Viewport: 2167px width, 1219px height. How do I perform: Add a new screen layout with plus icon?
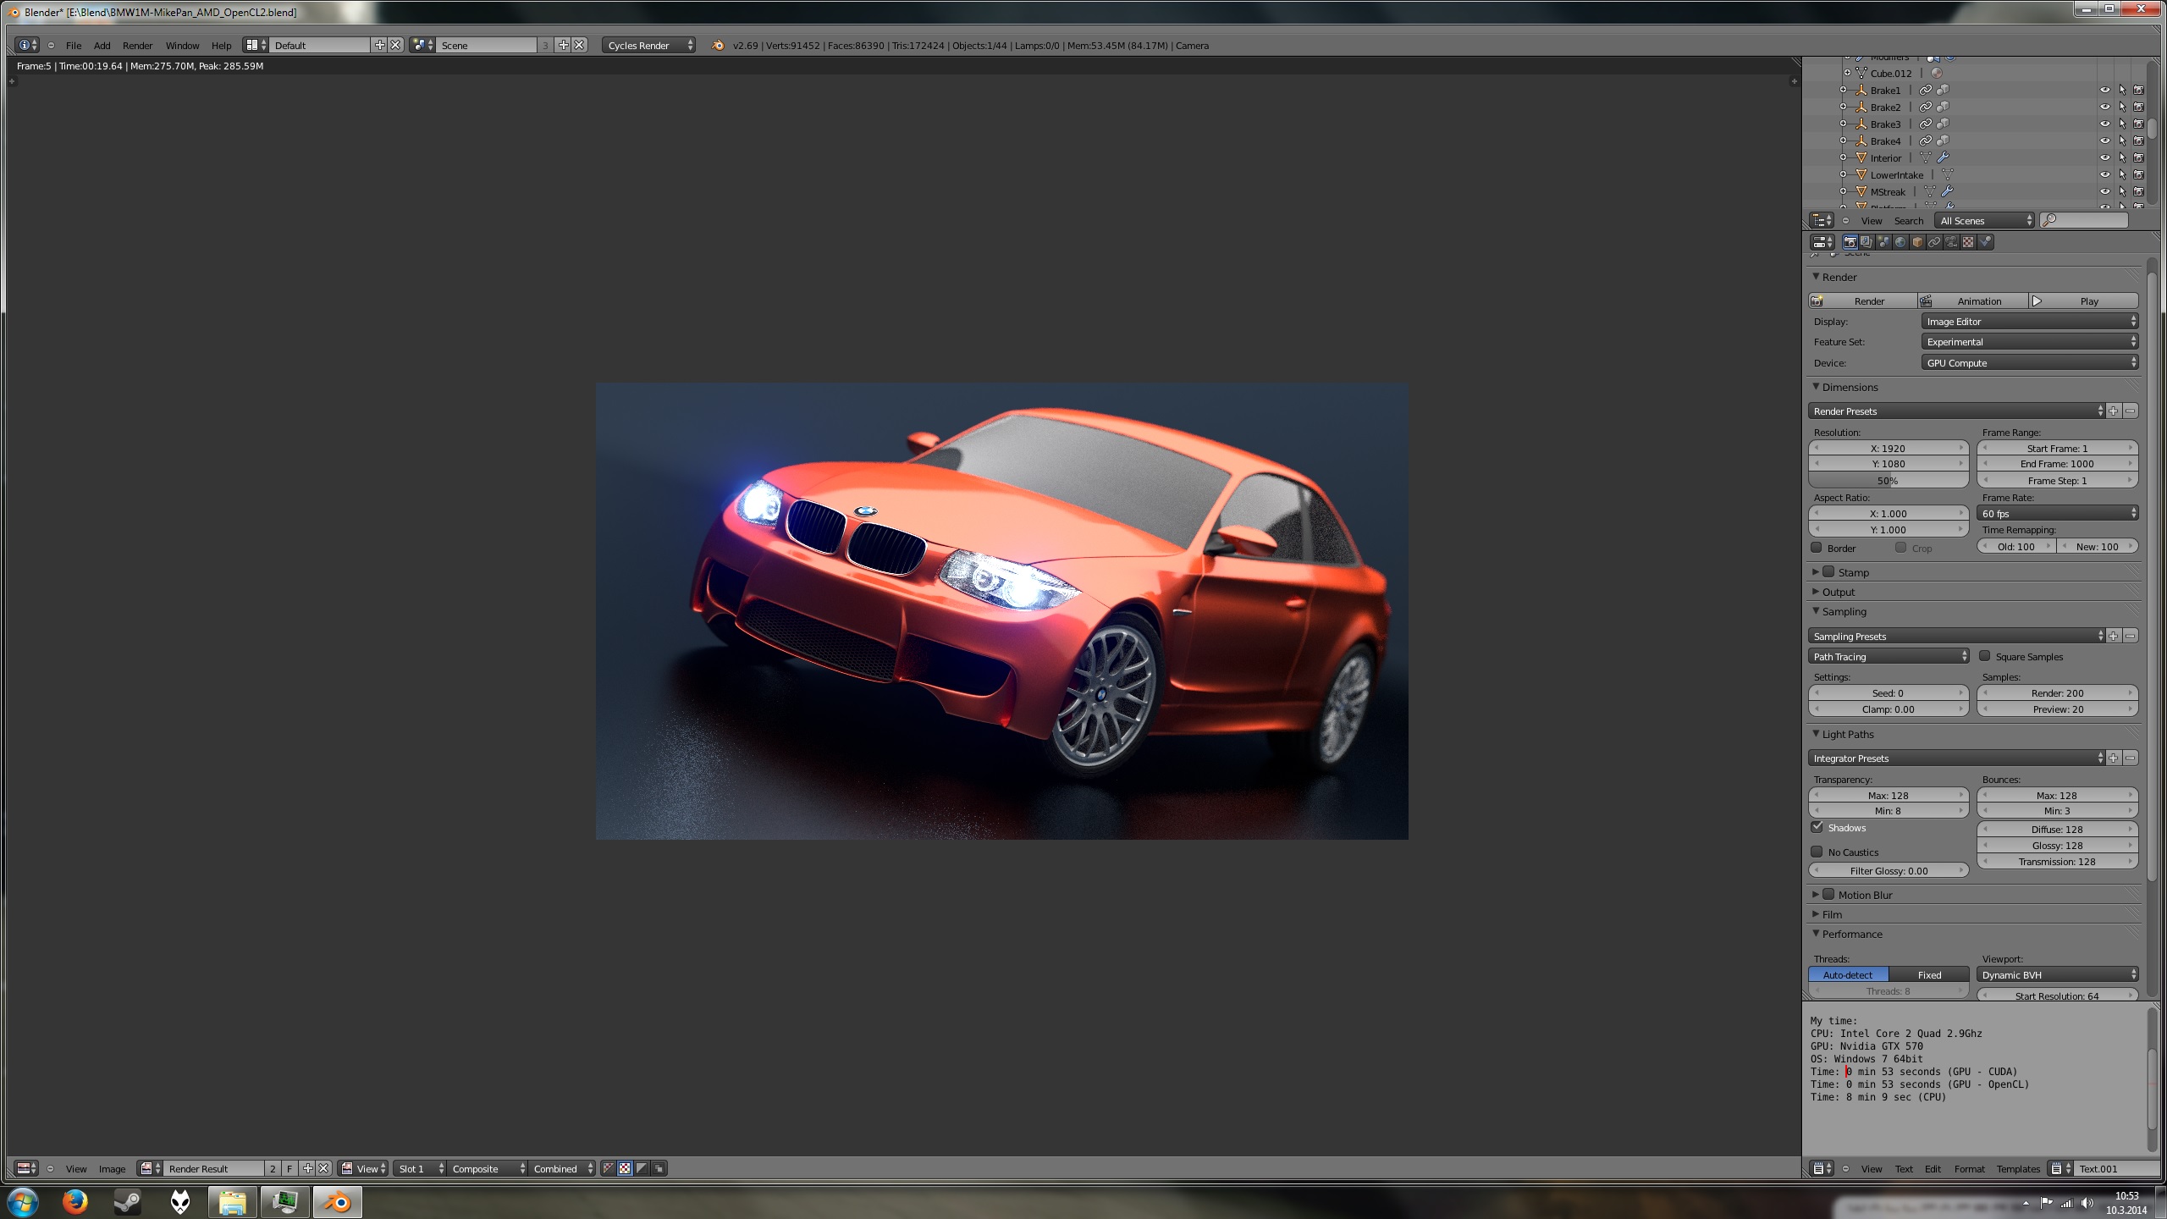(x=379, y=45)
